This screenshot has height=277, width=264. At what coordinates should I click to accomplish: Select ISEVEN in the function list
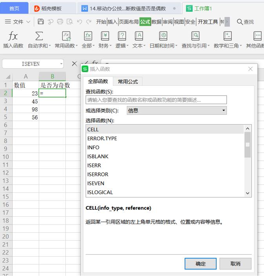(165, 183)
